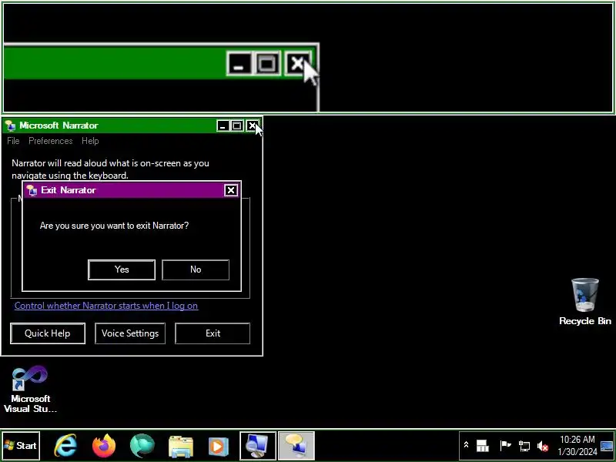Open File Explorer from the taskbar
This screenshot has width=616, height=462.
point(180,446)
